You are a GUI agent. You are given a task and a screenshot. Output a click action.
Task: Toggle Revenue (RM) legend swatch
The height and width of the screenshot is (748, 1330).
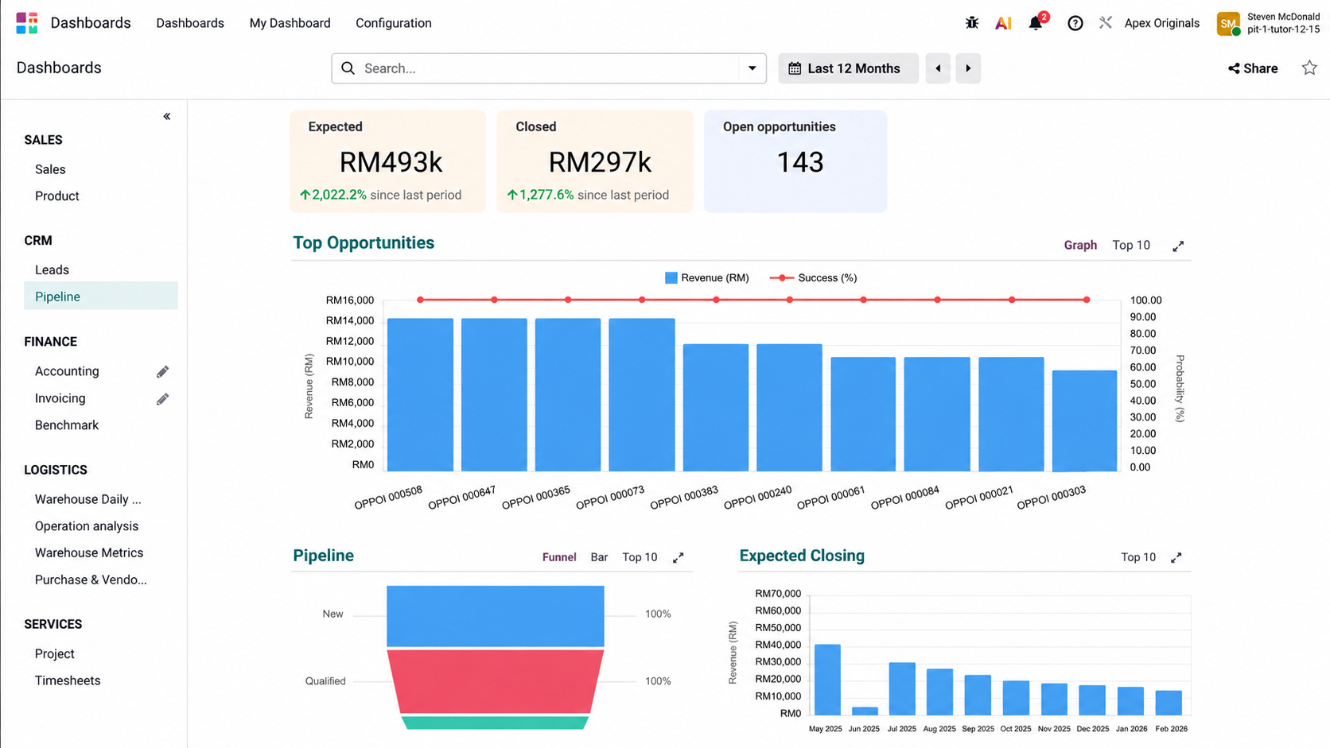[x=671, y=278]
